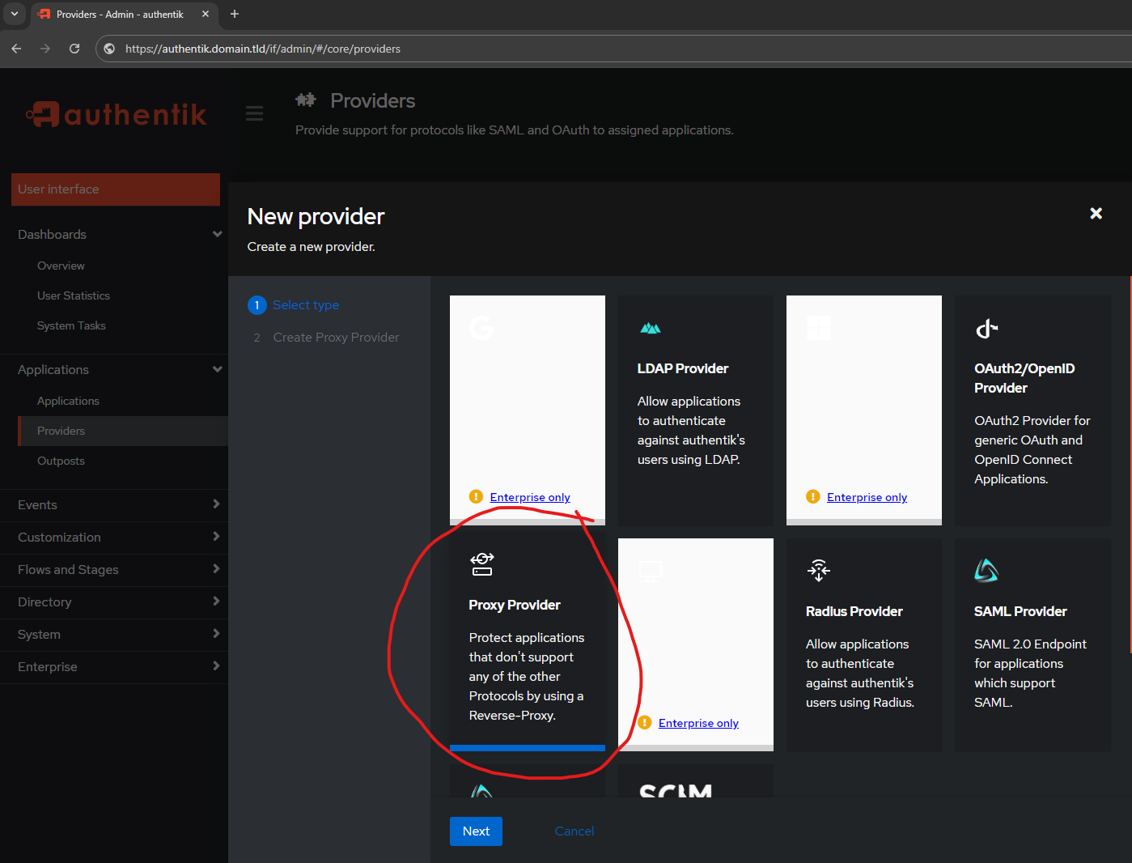
Task: Click the User interface red button
Action: pos(116,189)
